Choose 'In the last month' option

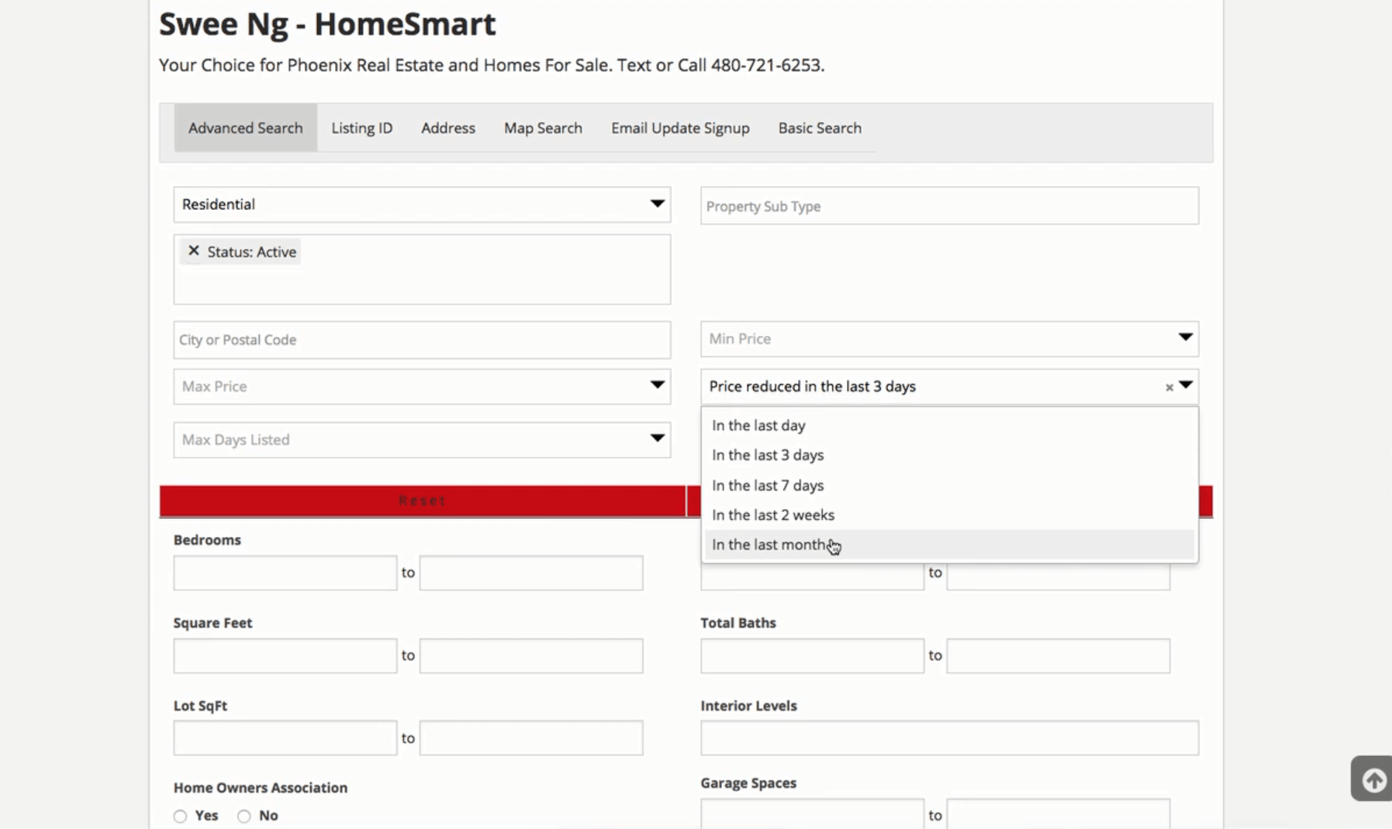click(949, 545)
